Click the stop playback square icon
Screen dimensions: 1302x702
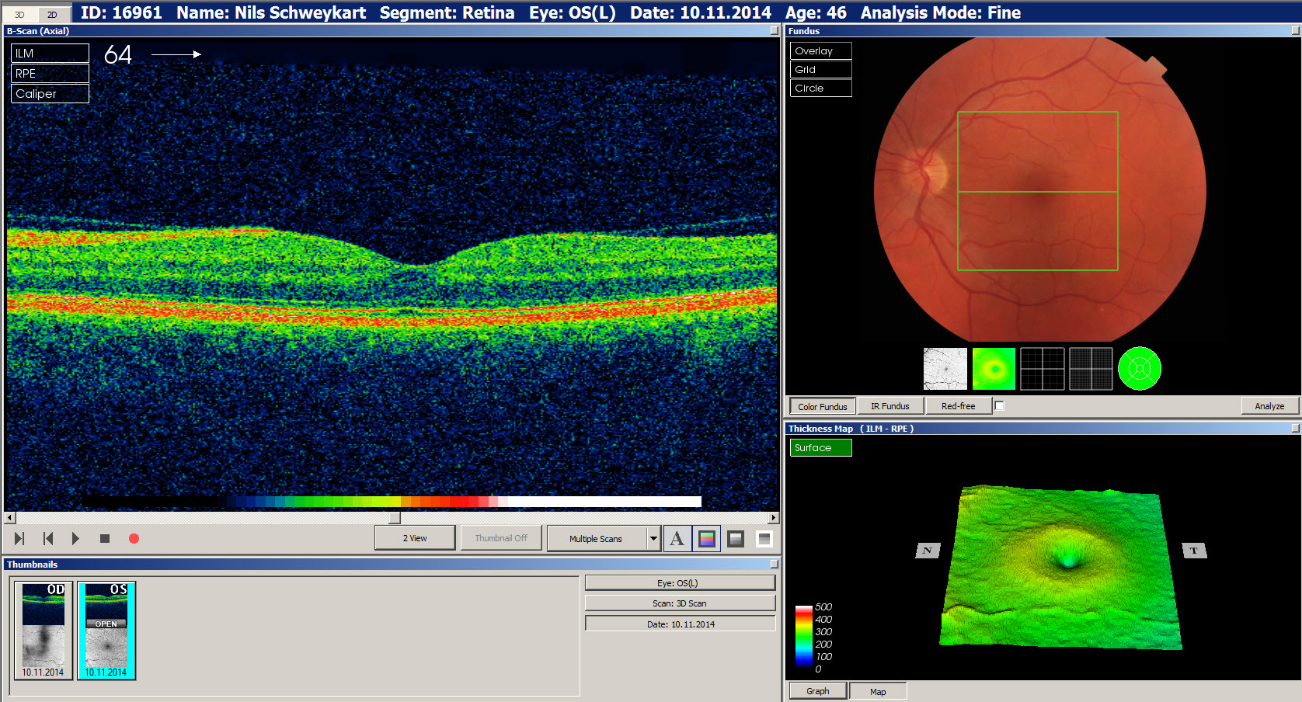105,538
